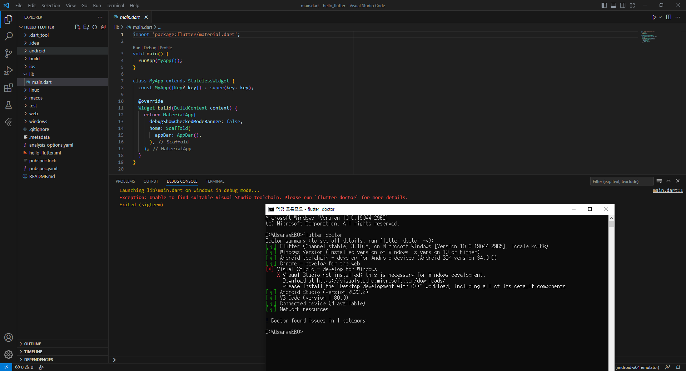Expand the TIMELINE section
Viewport: 686px width, 371px height.
tap(63, 352)
